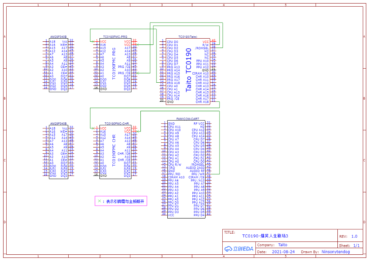Click the magenta legend note about disconnected pins
This screenshot has width=369, height=261.
[x=121, y=201]
